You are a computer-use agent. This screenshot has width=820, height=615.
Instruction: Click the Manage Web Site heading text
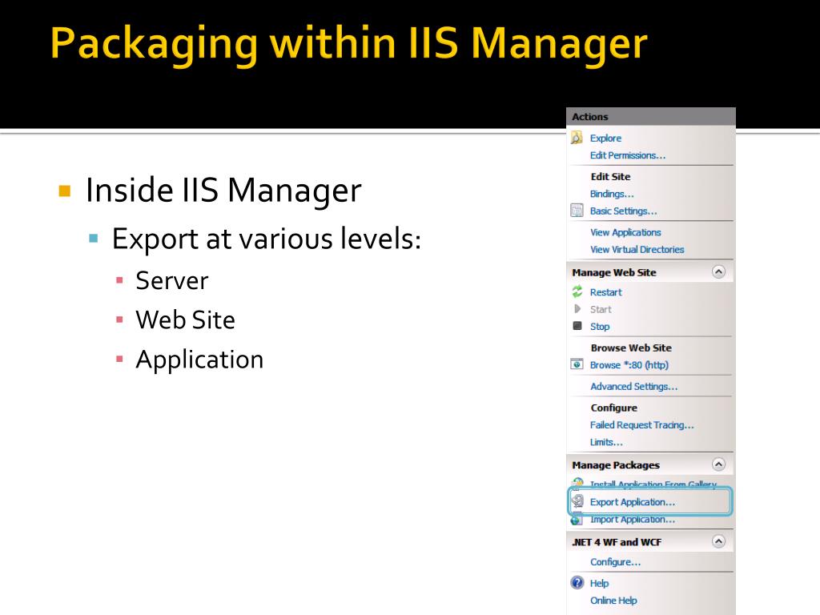point(614,272)
